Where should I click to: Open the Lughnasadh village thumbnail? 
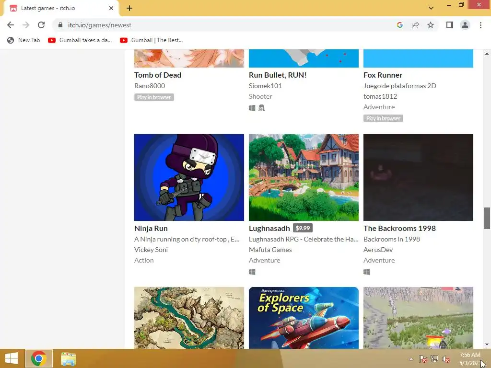[304, 177]
